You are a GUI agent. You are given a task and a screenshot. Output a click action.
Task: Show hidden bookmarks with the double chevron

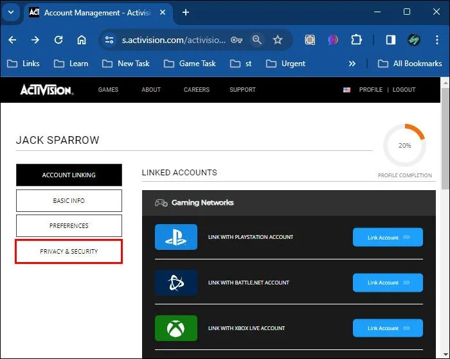pos(352,64)
